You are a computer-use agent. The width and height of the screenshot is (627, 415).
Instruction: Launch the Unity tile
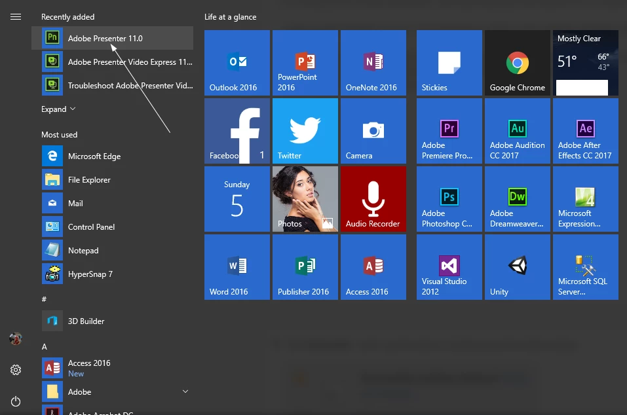(x=518, y=267)
